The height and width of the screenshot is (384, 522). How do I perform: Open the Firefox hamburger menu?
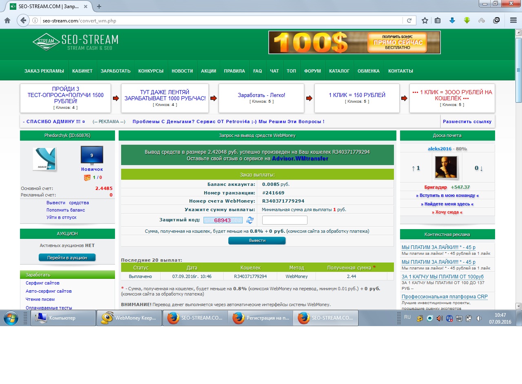[513, 20]
